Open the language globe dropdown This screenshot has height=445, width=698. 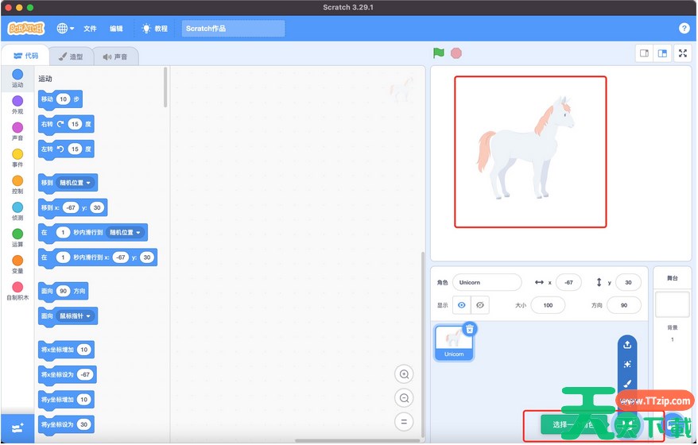(65, 28)
